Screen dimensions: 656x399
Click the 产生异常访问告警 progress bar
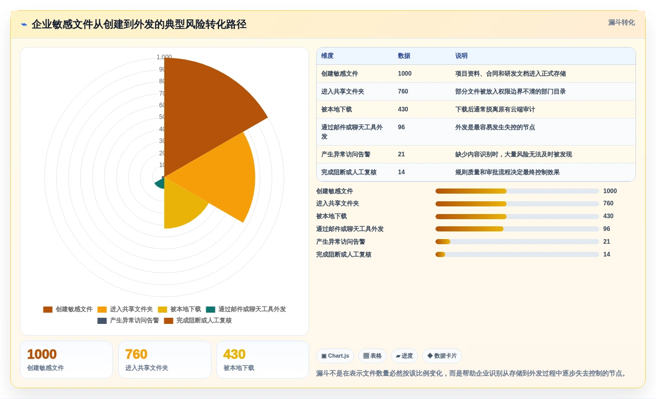coord(517,242)
